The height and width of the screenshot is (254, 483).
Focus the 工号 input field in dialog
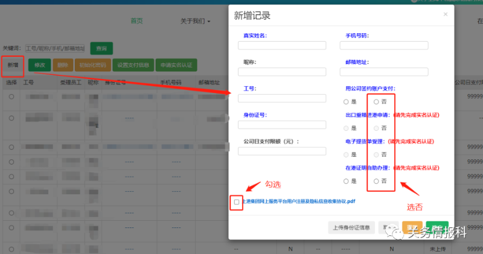point(282,98)
